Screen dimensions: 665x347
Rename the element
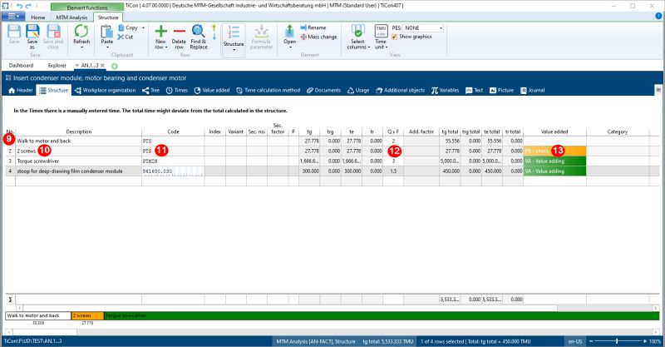click(x=313, y=27)
